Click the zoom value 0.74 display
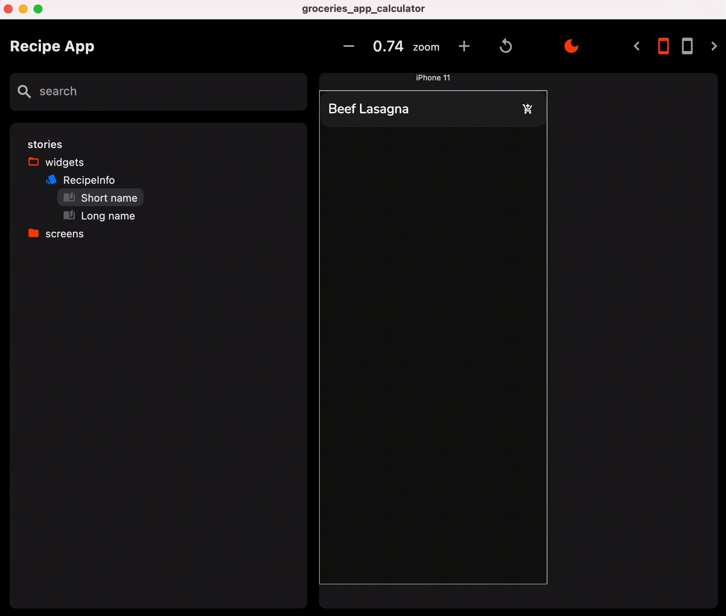 coord(389,46)
